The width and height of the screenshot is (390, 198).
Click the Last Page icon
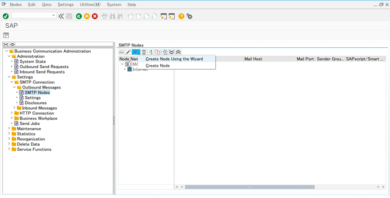(154, 16)
